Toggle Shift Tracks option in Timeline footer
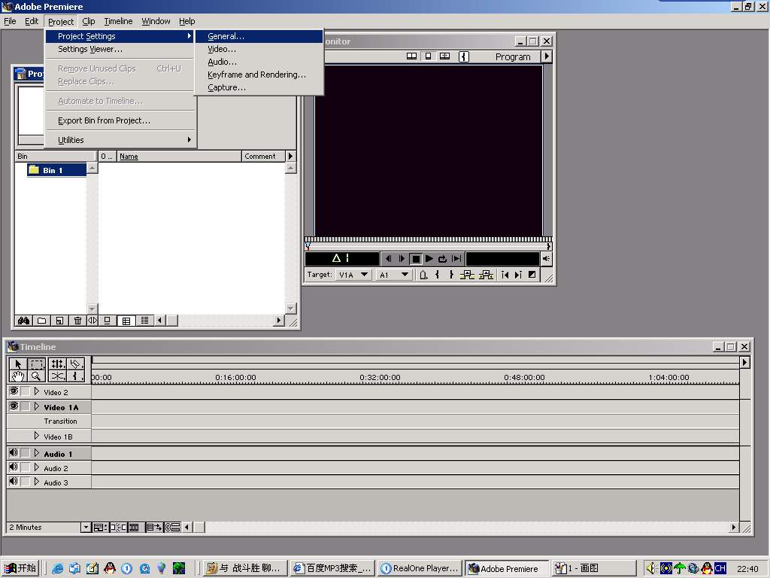The image size is (770, 578). [x=154, y=528]
